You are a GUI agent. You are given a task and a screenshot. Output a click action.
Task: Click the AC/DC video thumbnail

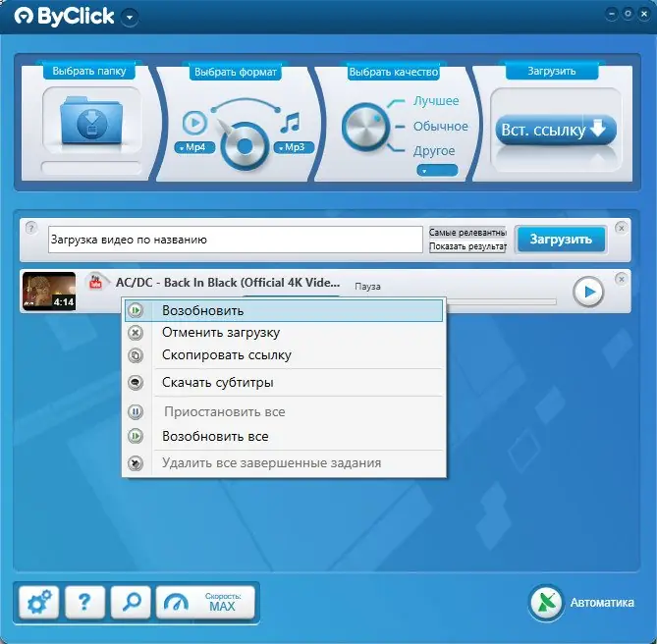(x=49, y=291)
